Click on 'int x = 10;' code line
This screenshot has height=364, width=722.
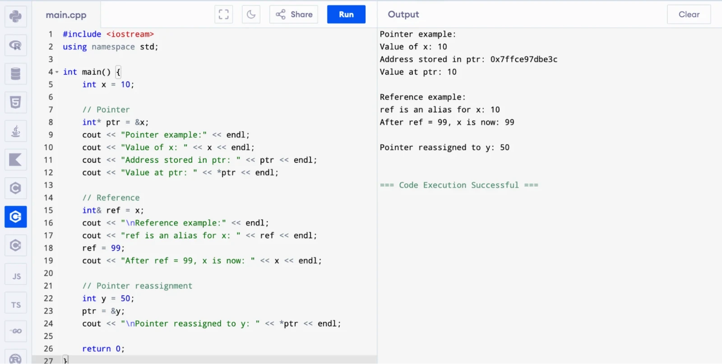tap(108, 85)
